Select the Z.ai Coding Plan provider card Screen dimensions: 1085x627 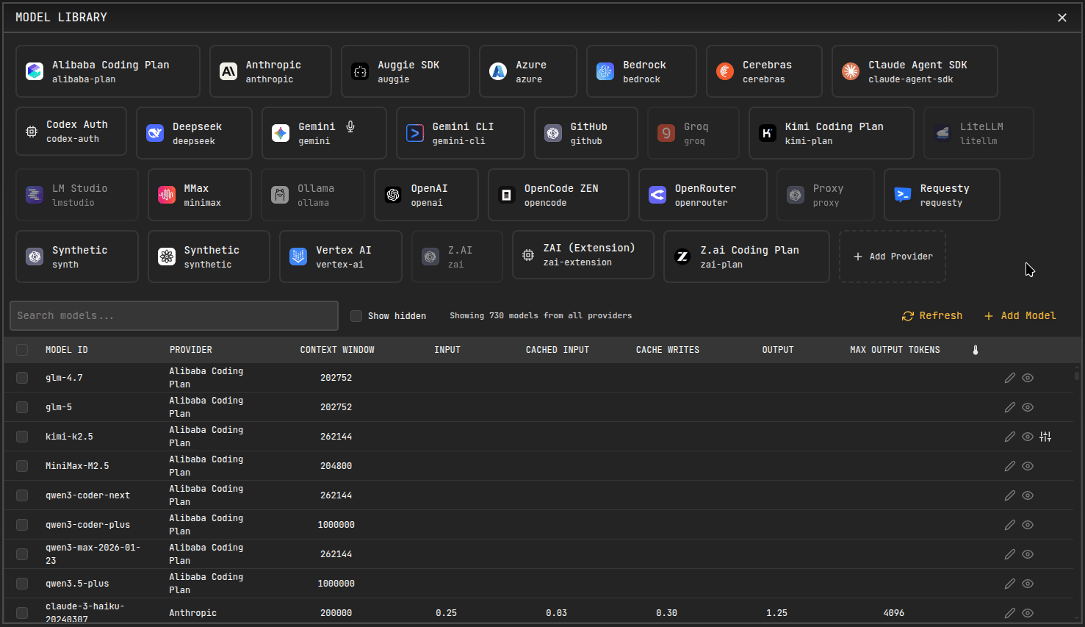pyautogui.click(x=746, y=257)
